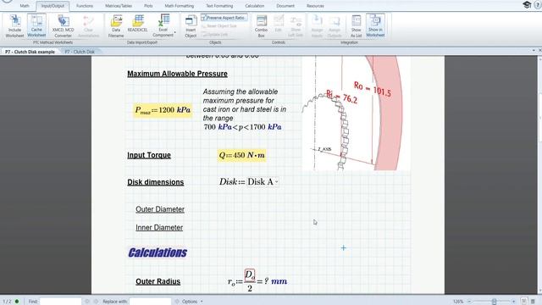Open the Text Formatting ribbon tab
The height and width of the screenshot is (305, 542).
(219, 6)
